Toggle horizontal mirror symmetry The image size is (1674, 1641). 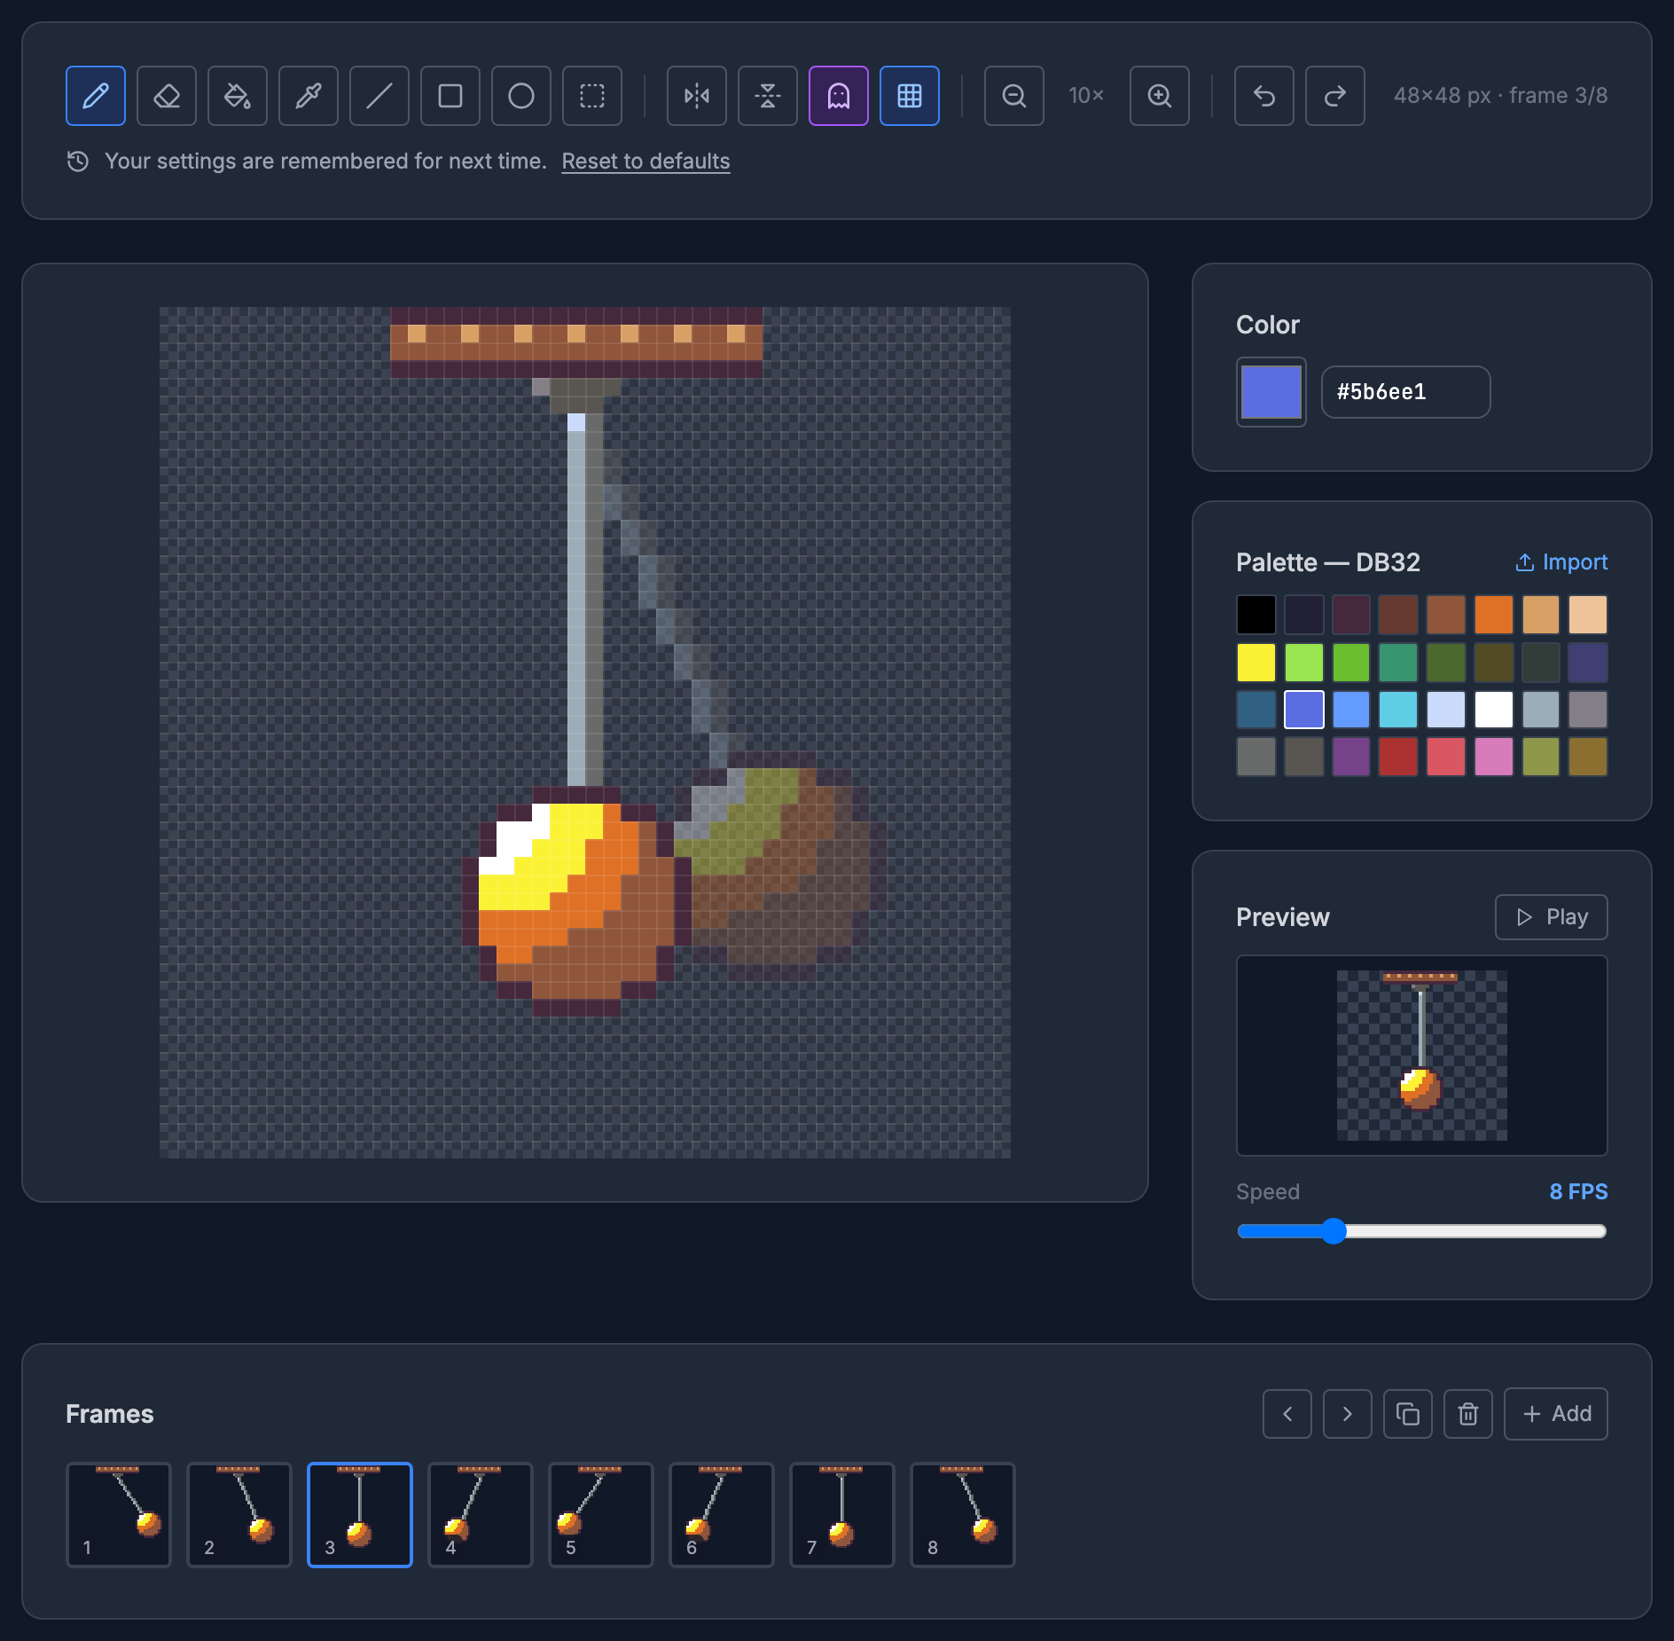697,96
